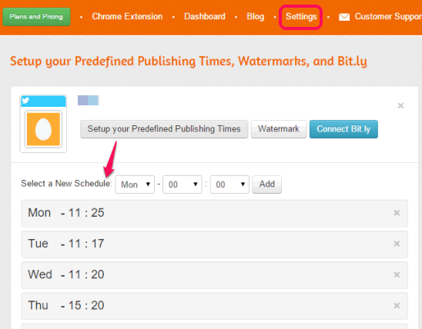Click the Add schedule button
The width and height of the screenshot is (422, 329).
coord(266,184)
